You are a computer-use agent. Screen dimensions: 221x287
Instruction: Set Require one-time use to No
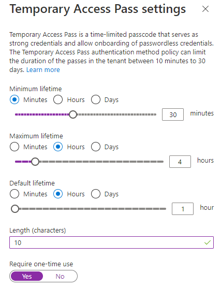60,276
